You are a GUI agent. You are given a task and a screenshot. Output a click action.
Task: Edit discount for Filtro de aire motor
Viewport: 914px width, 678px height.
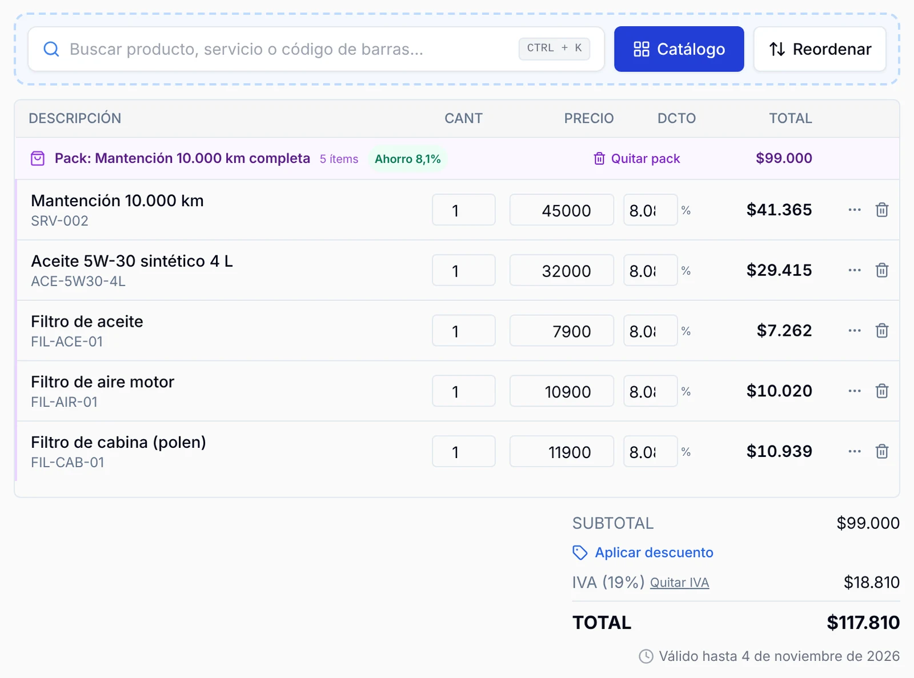pyautogui.click(x=650, y=391)
